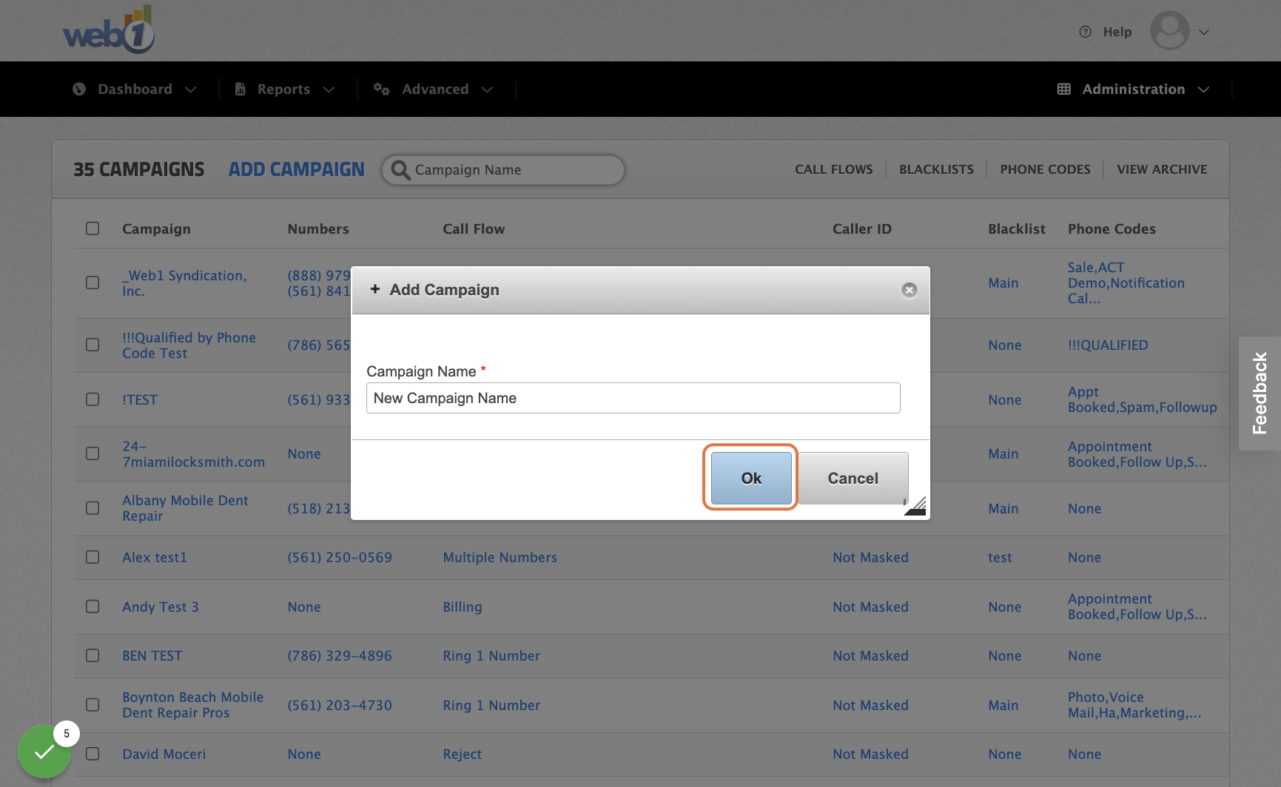
Task: Check the _Web1 Syndication row checkbox
Action: coord(93,283)
